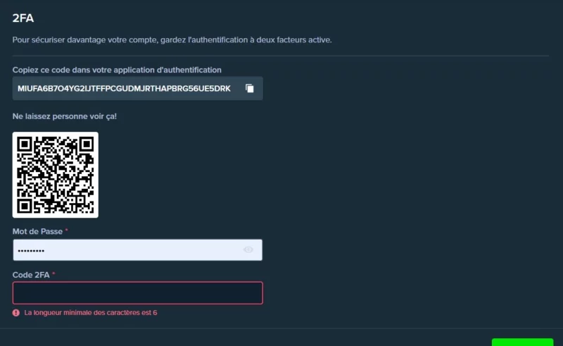Viewport: 563px width, 346px height.
Task: Click the 'Ne laissez personne voir ça!' warning
Action: (65, 116)
